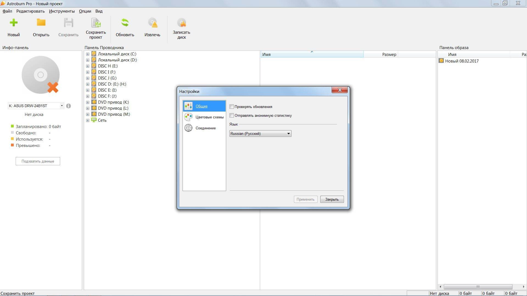Expand DISC H (E:) tree node
Image resolution: width=527 pixels, height=296 pixels.
pos(88,66)
